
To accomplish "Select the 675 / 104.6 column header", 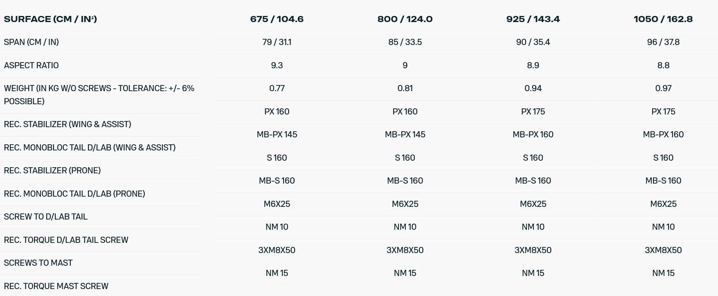I will pos(277,19).
